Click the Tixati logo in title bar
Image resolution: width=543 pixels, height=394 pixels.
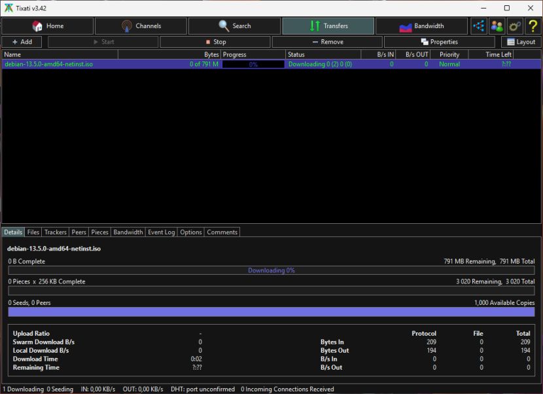point(9,8)
